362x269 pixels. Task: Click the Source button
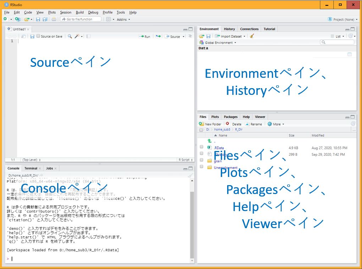pyautogui.click(x=172, y=36)
